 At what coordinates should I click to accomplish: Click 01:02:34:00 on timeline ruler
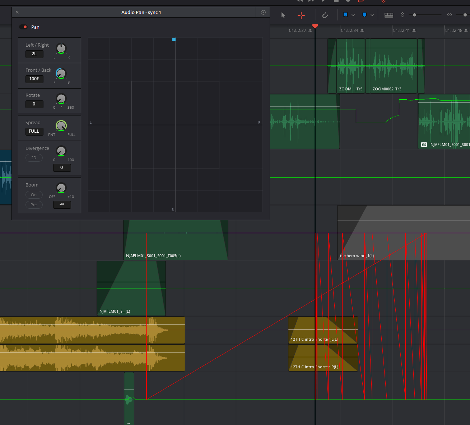[x=353, y=30]
